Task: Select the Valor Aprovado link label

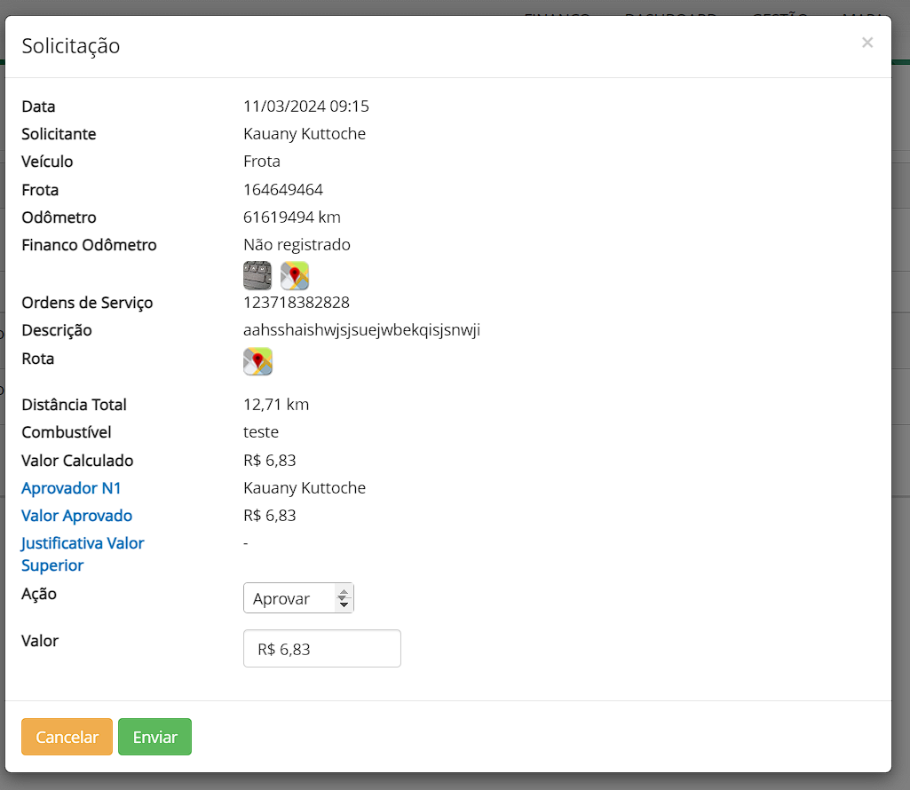Action: tap(76, 516)
